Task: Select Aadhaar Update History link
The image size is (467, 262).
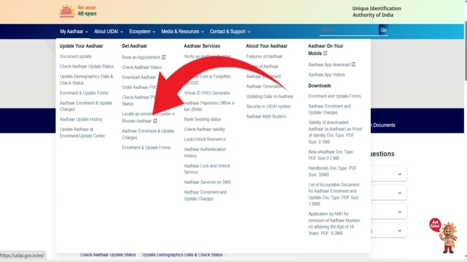Action: point(81,119)
